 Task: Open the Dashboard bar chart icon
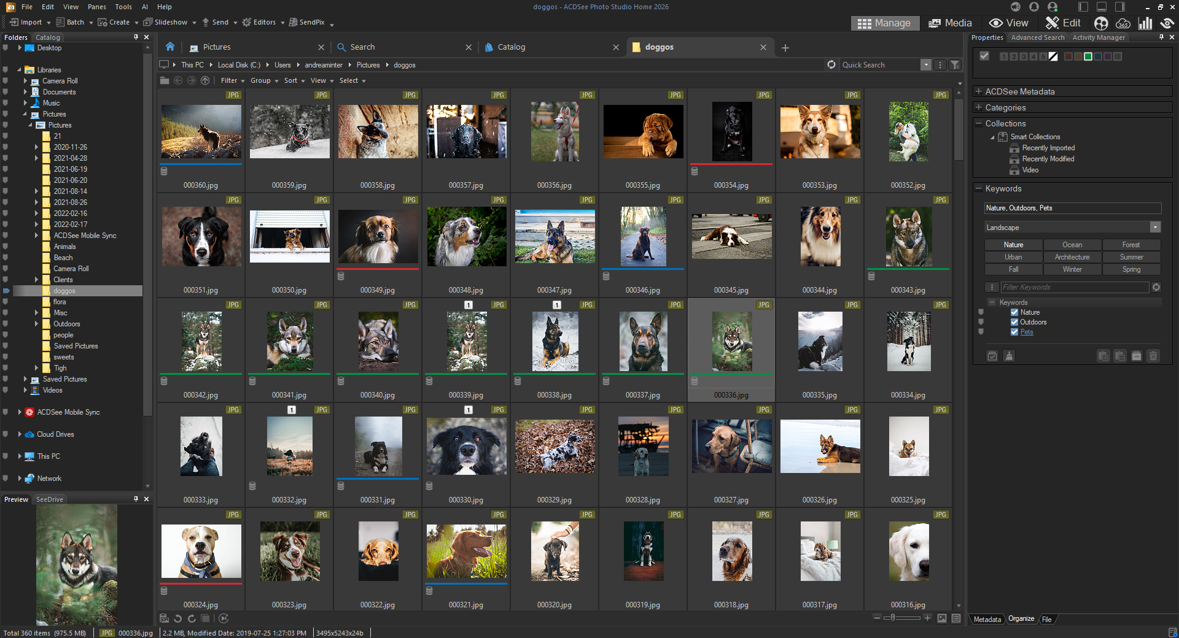pos(1145,23)
